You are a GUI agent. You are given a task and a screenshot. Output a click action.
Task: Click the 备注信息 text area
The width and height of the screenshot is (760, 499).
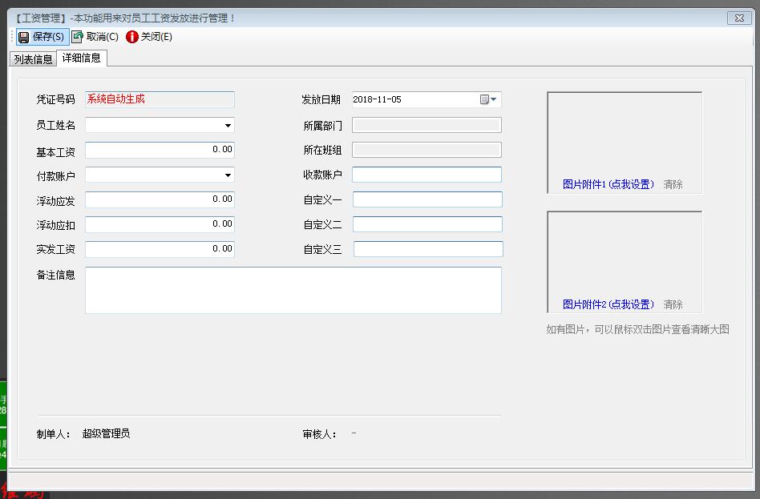click(293, 290)
